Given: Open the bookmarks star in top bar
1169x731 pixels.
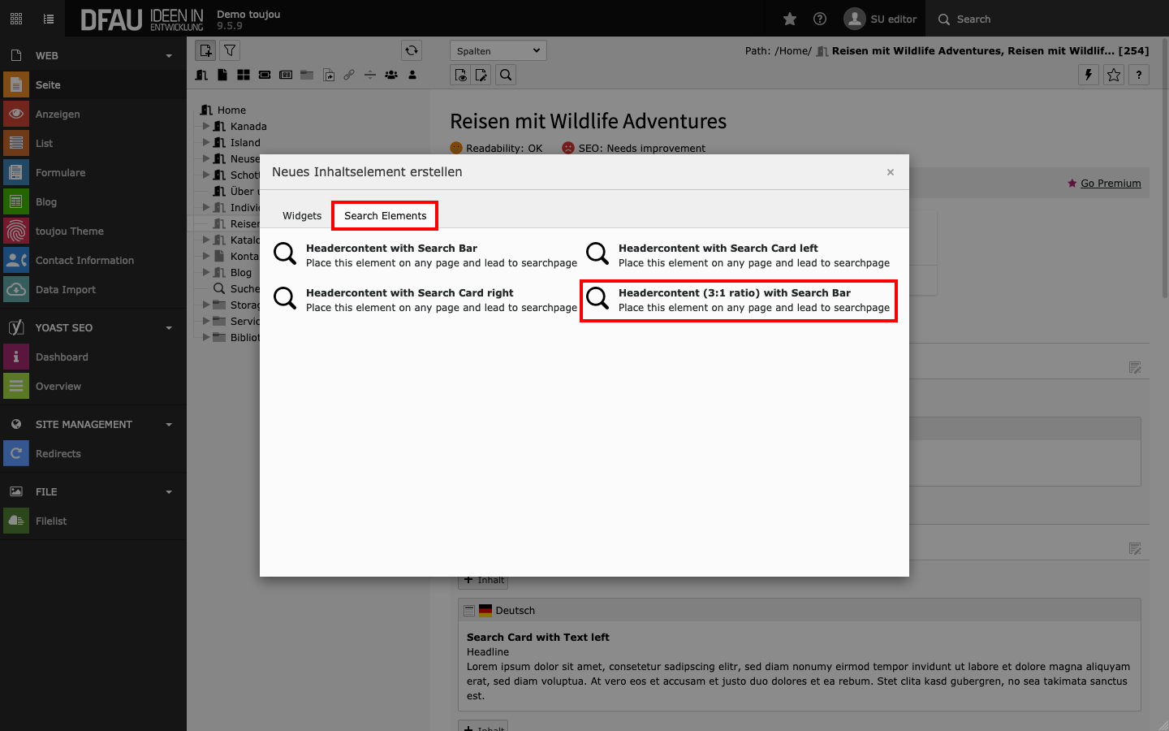Looking at the screenshot, I should click(x=790, y=19).
